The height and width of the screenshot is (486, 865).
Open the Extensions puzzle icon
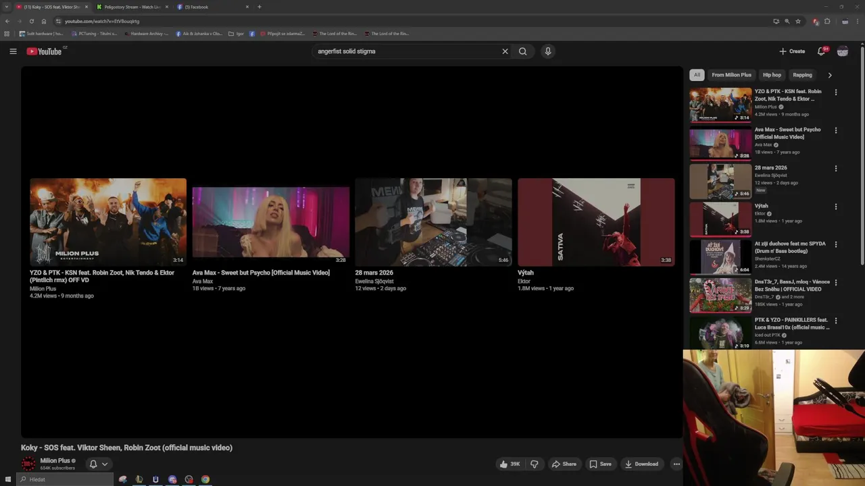[827, 21]
